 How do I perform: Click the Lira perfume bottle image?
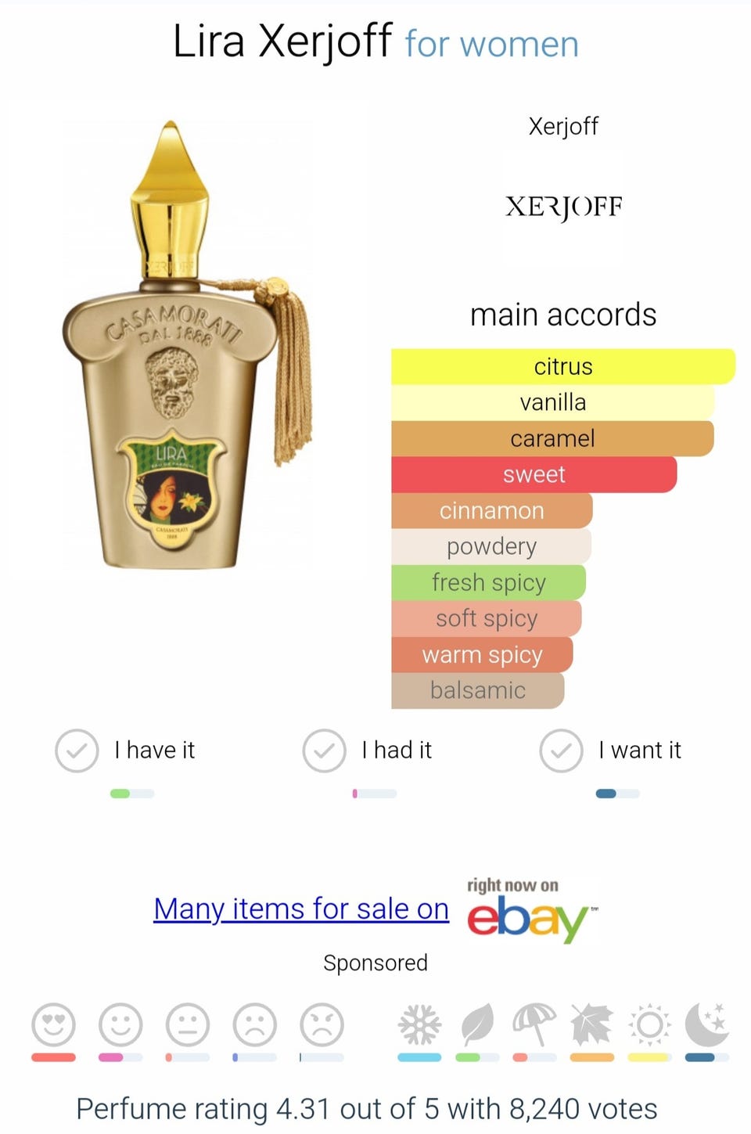188,346
